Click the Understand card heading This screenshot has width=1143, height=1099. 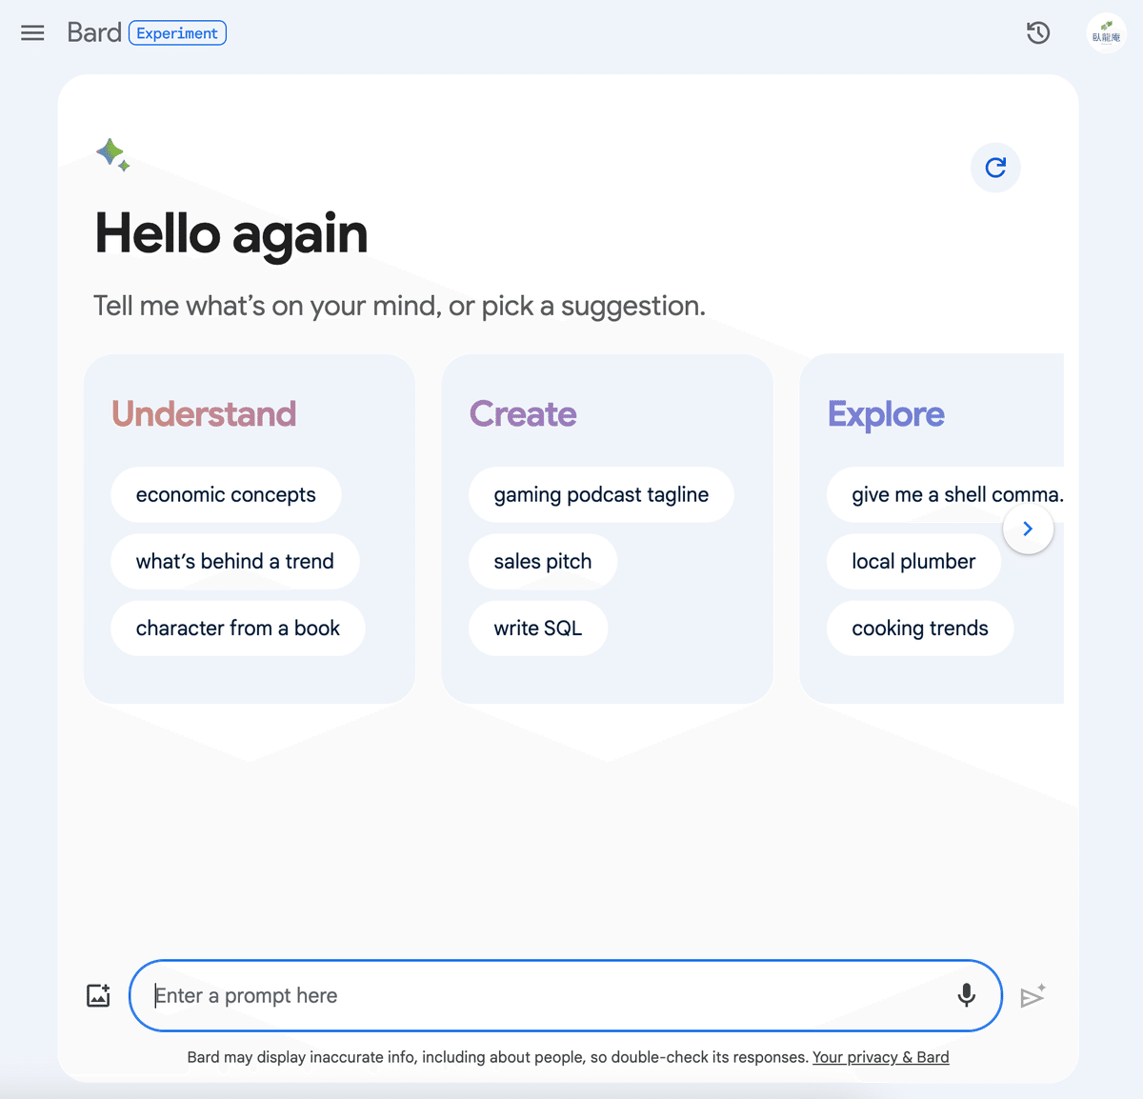(204, 414)
